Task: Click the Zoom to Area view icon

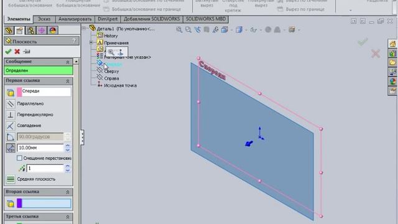Action: click(x=188, y=30)
